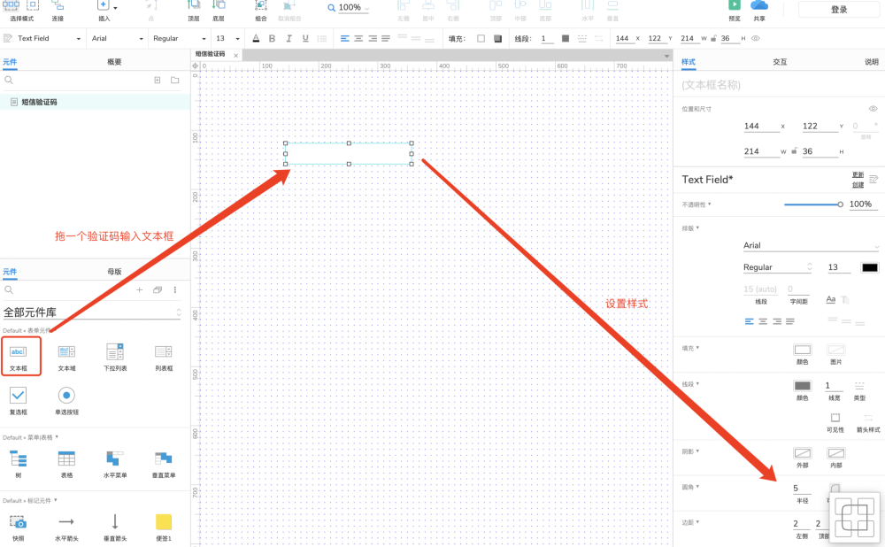The width and height of the screenshot is (885, 547).
Task: Switch to the 概要 outline tab
Action: [x=114, y=62]
